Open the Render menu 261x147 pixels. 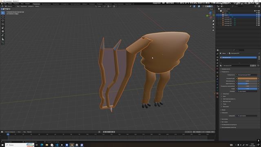(x=16, y=4)
